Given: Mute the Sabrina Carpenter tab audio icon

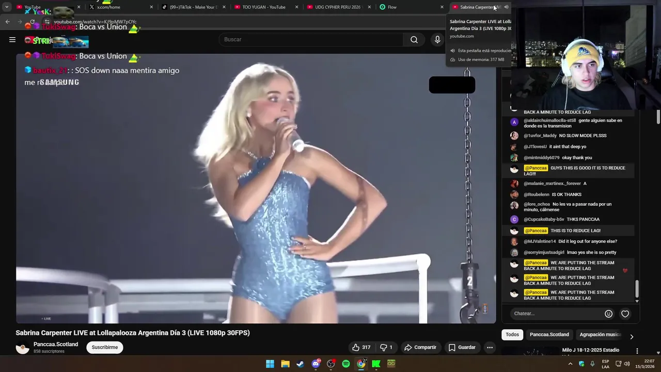Looking at the screenshot, I should tap(506, 7).
